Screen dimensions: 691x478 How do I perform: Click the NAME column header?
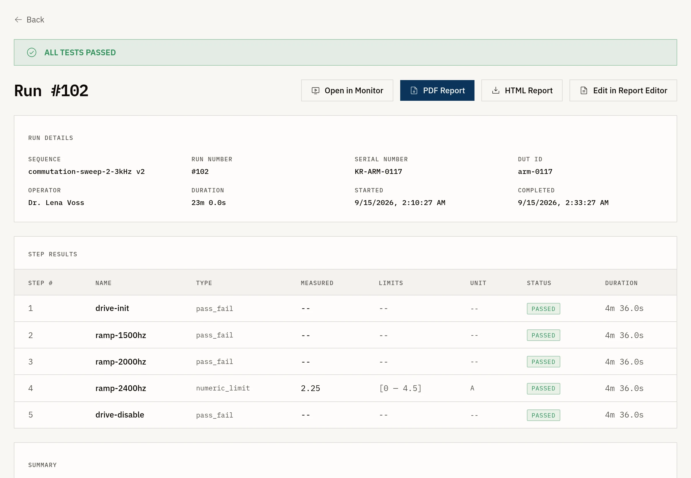[x=104, y=283]
